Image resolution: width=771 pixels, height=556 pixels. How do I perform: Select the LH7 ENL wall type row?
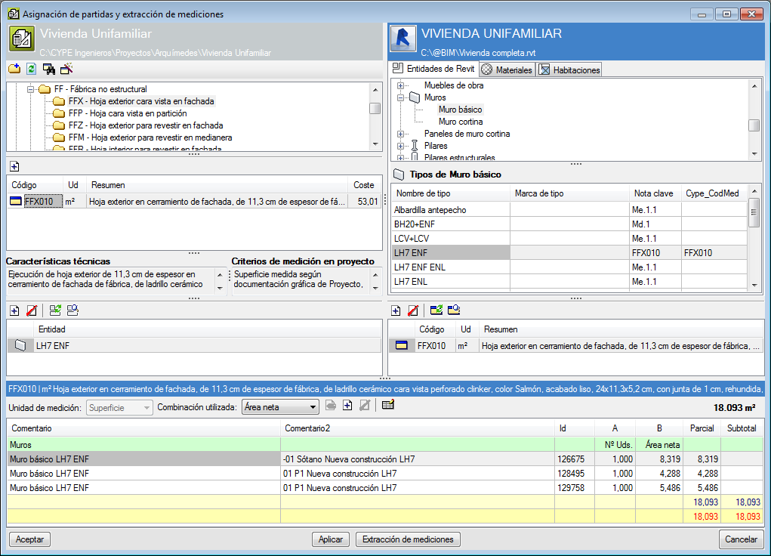569,282
